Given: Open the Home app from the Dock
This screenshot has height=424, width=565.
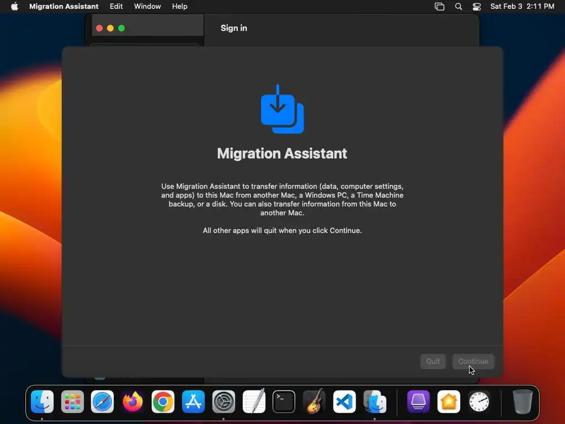Looking at the screenshot, I should [x=449, y=402].
